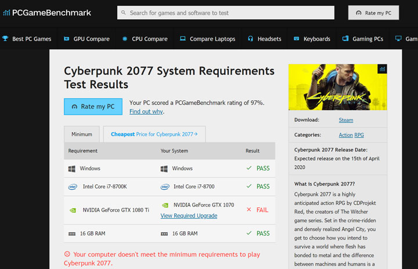Open the Steam download link
418x269 pixels.
point(346,120)
